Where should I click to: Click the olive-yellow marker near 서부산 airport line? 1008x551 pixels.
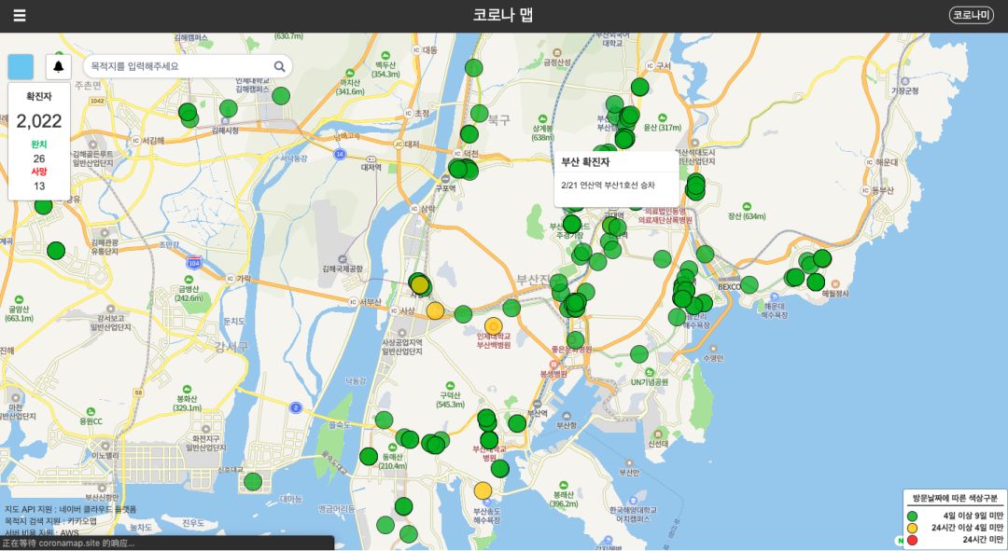[420, 284]
